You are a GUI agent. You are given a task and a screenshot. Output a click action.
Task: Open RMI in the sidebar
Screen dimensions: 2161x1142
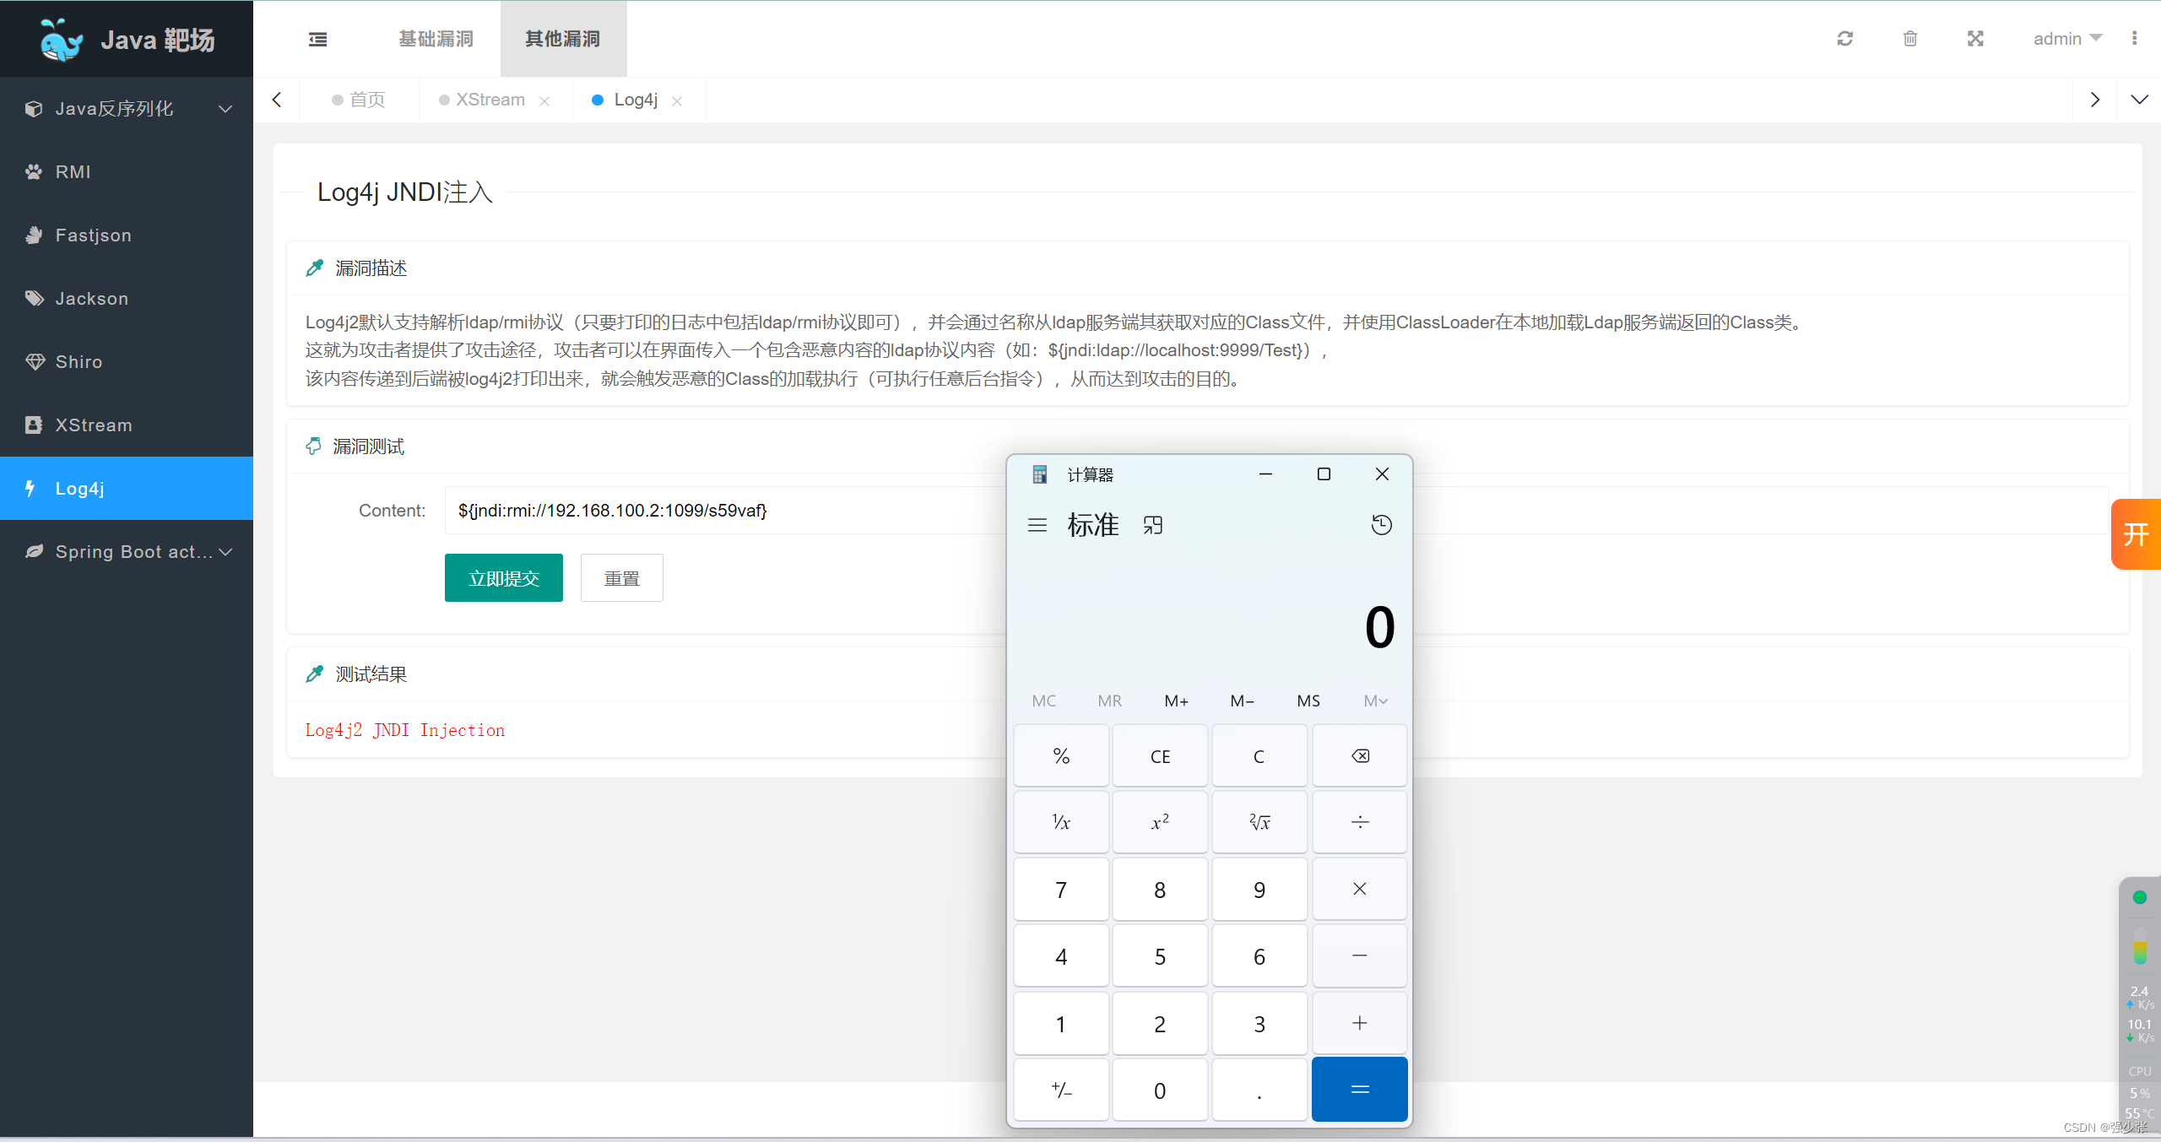tap(127, 172)
